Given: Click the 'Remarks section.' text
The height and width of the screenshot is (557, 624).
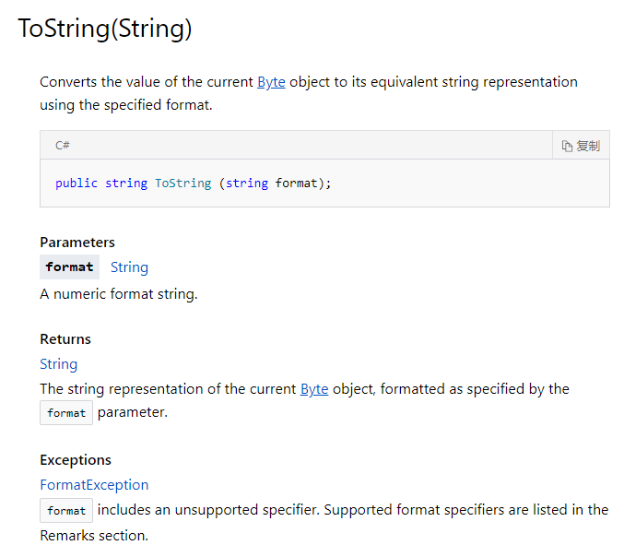Looking at the screenshot, I should point(94,536).
